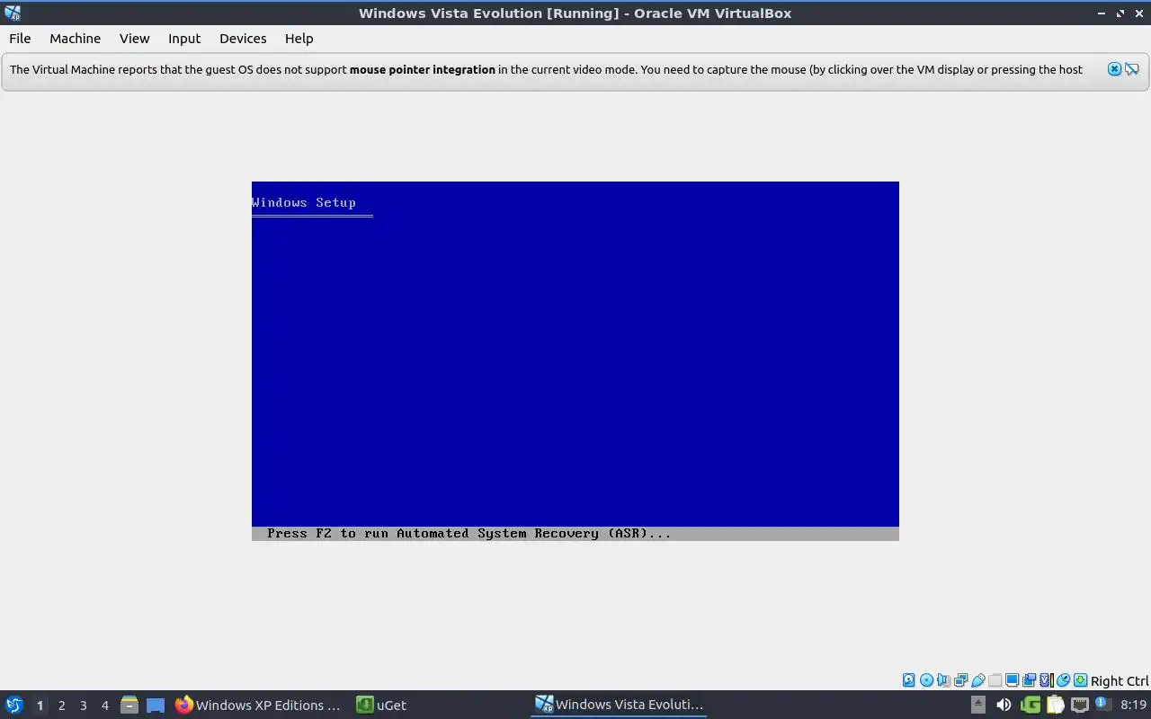Viewport: 1151px width, 719px height.
Task: Switch to Firefox Windows XP Editions window
Action: tap(258, 705)
